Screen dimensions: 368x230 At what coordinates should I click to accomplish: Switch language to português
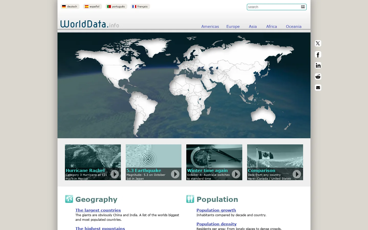pos(116,6)
